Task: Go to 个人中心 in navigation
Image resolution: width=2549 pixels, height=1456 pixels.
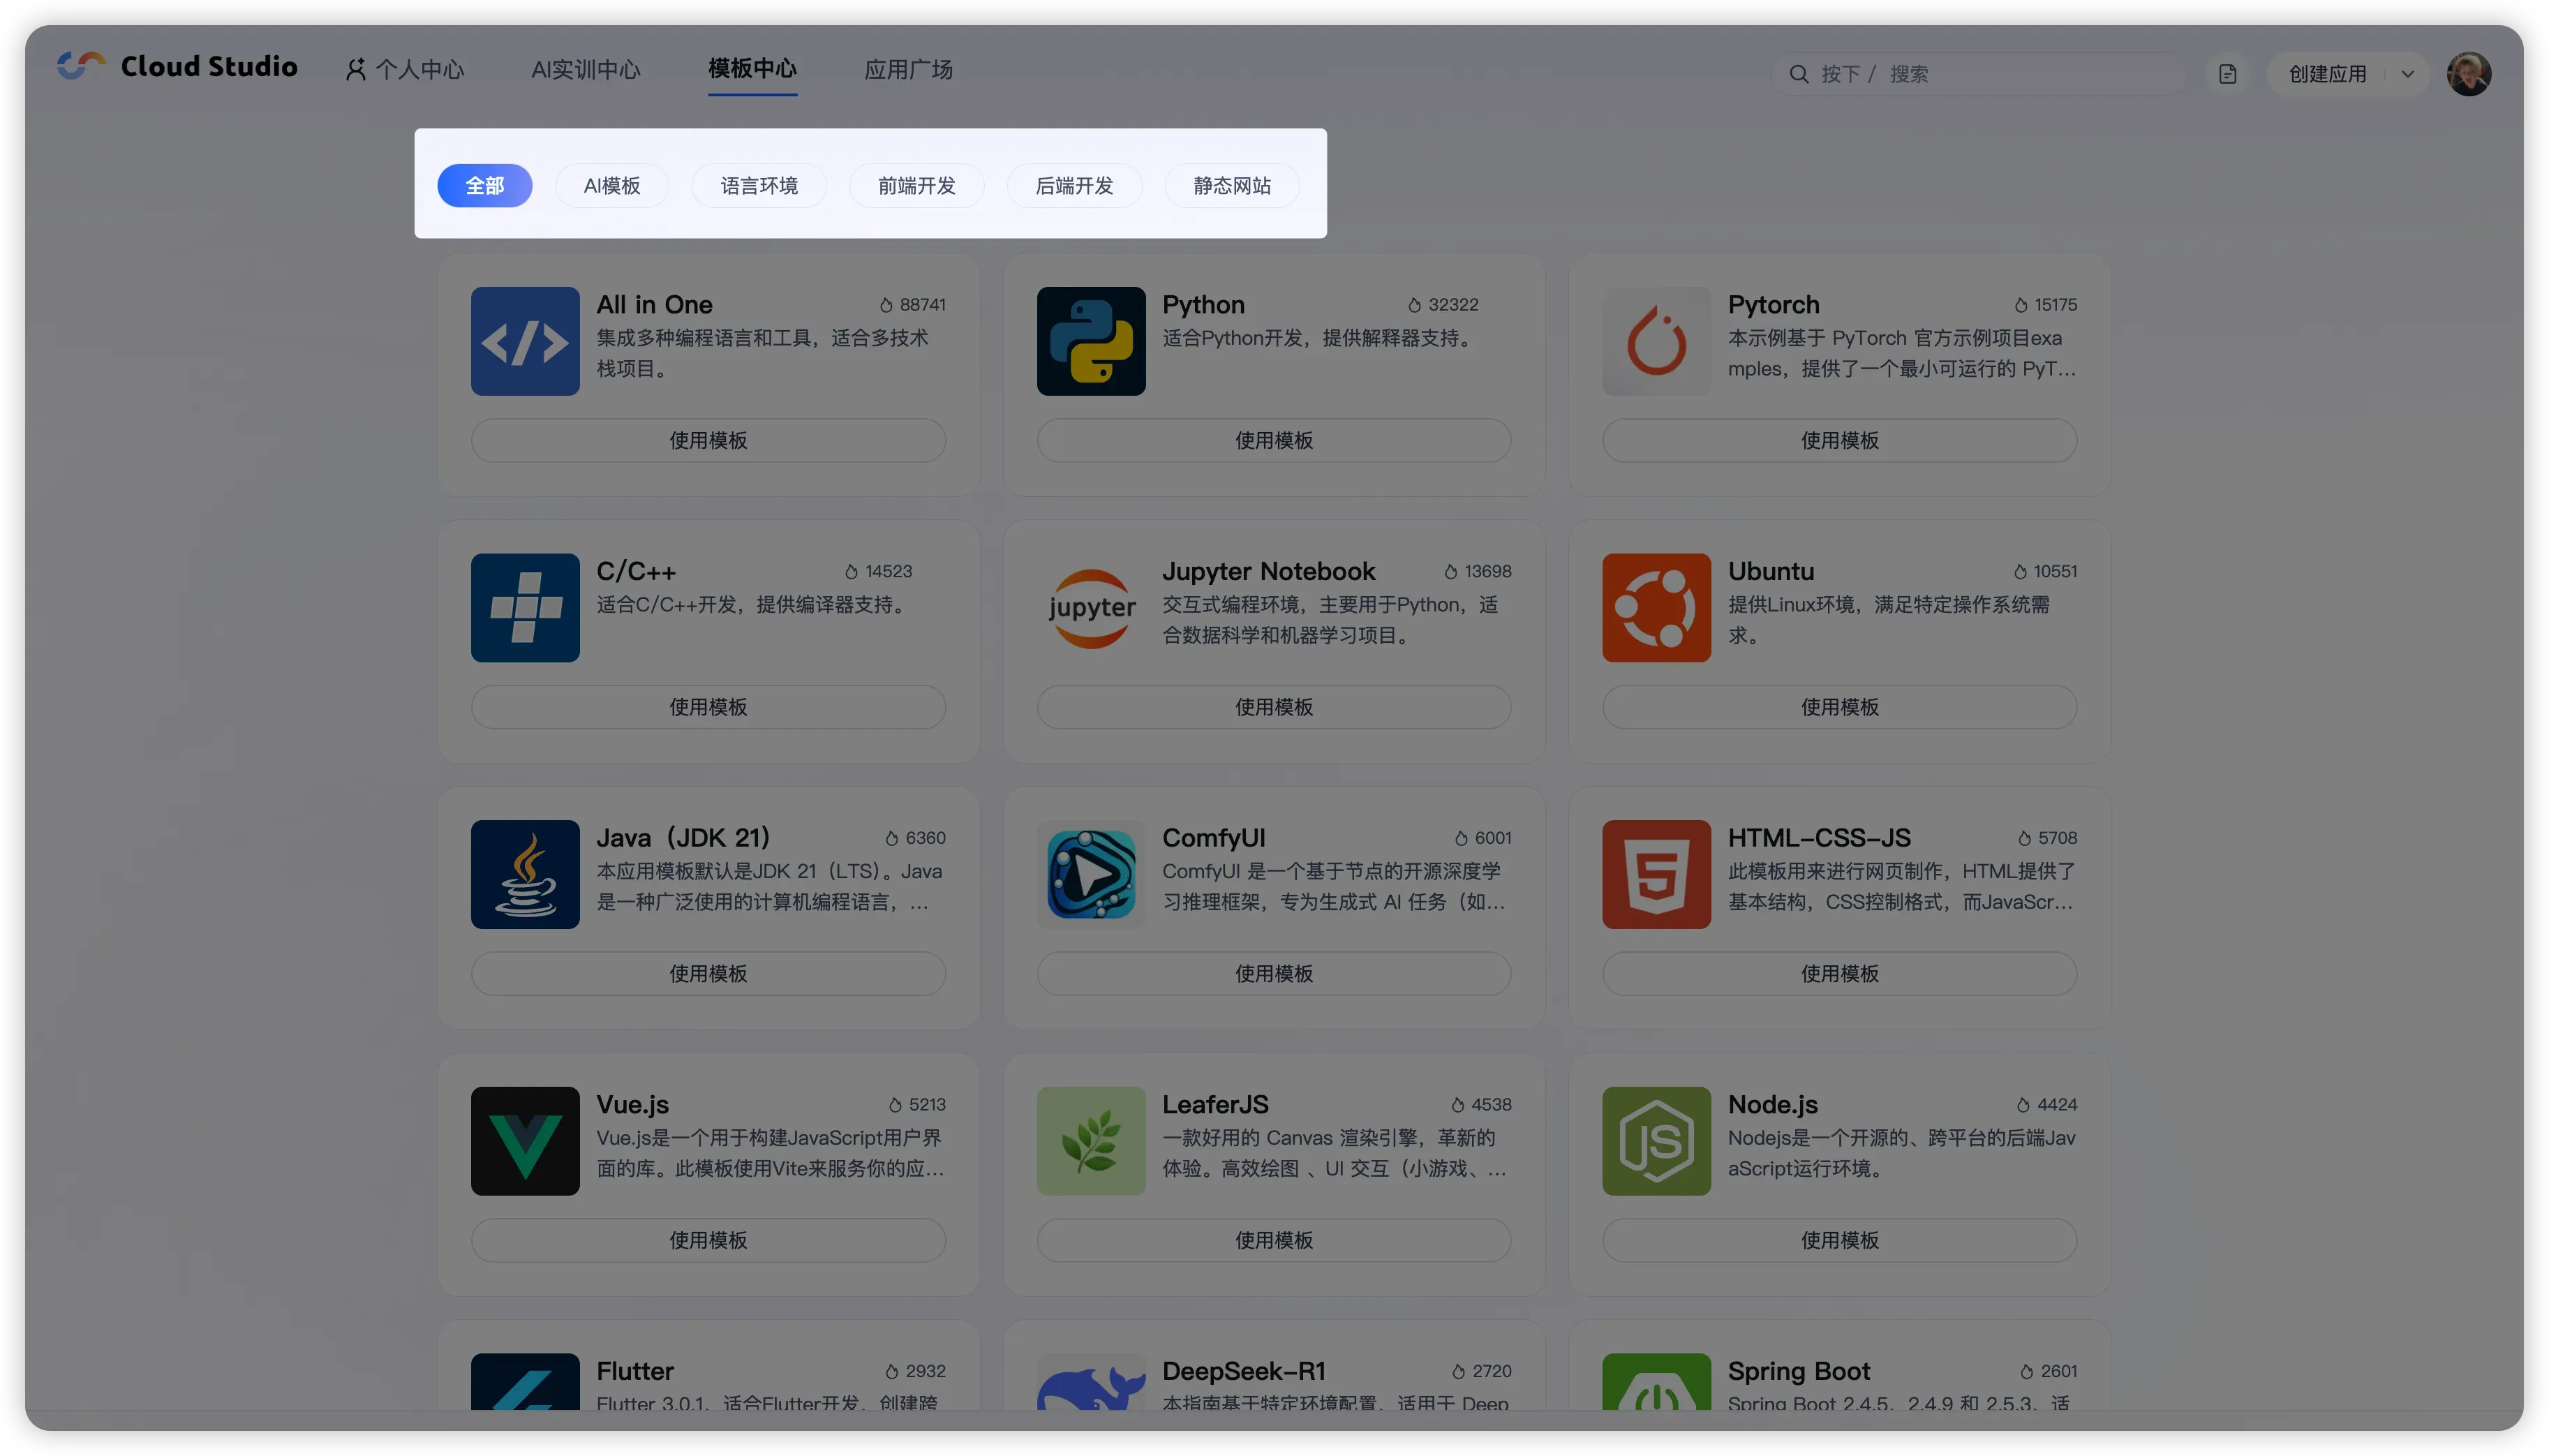Action: point(406,70)
